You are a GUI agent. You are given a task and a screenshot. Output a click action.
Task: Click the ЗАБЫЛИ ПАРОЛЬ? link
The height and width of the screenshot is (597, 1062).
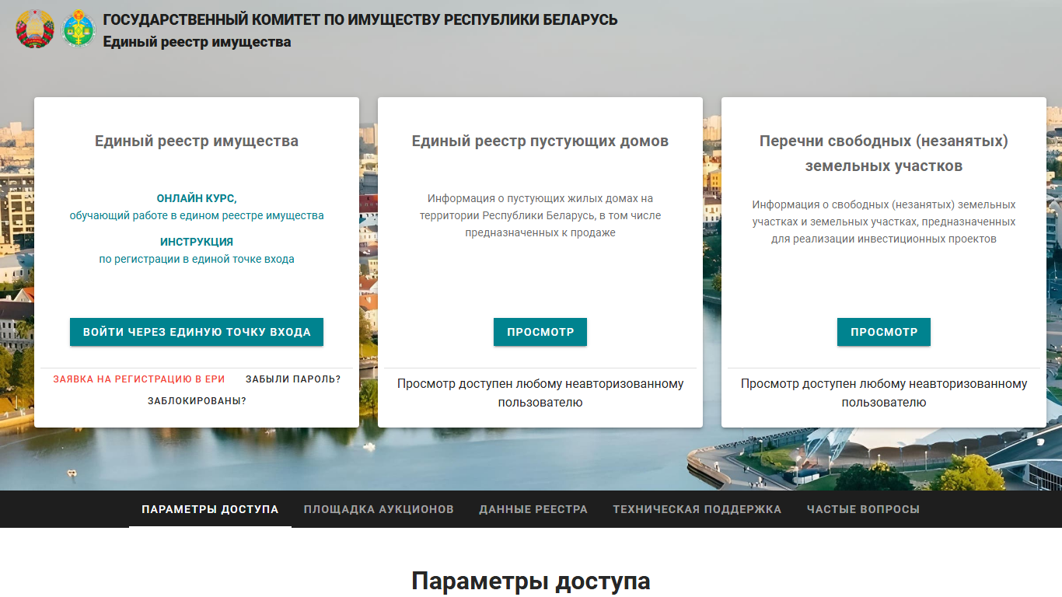(x=293, y=379)
